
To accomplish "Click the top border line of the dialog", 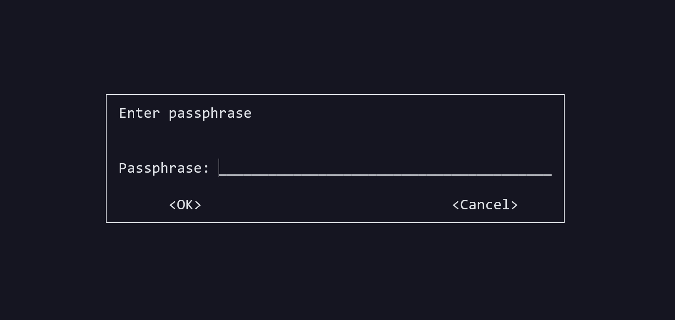I will click(x=335, y=95).
